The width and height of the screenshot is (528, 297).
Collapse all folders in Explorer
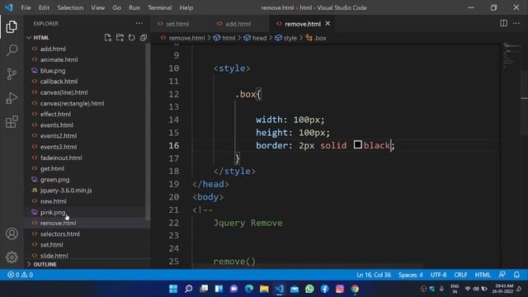tap(144, 37)
